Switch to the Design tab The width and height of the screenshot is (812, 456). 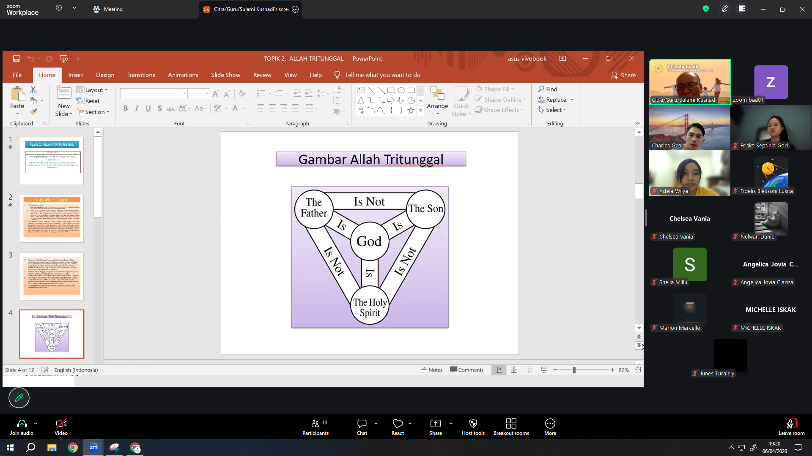click(x=105, y=75)
